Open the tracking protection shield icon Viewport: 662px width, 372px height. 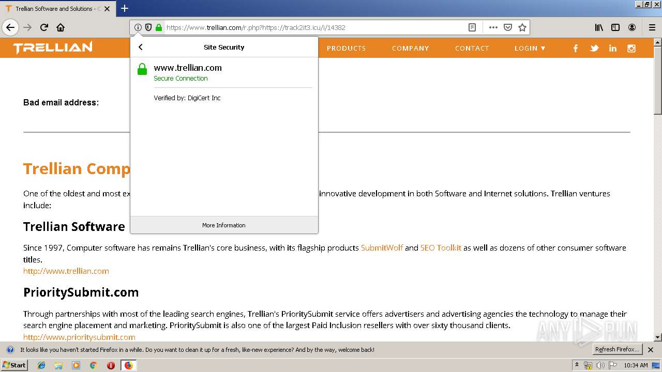[148, 28]
